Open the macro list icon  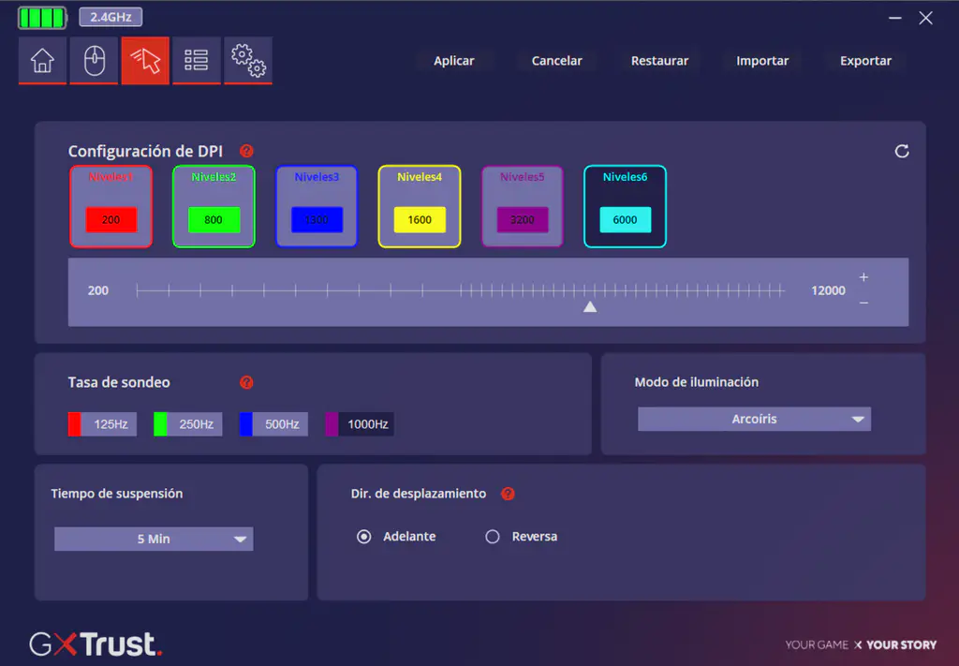[197, 61]
